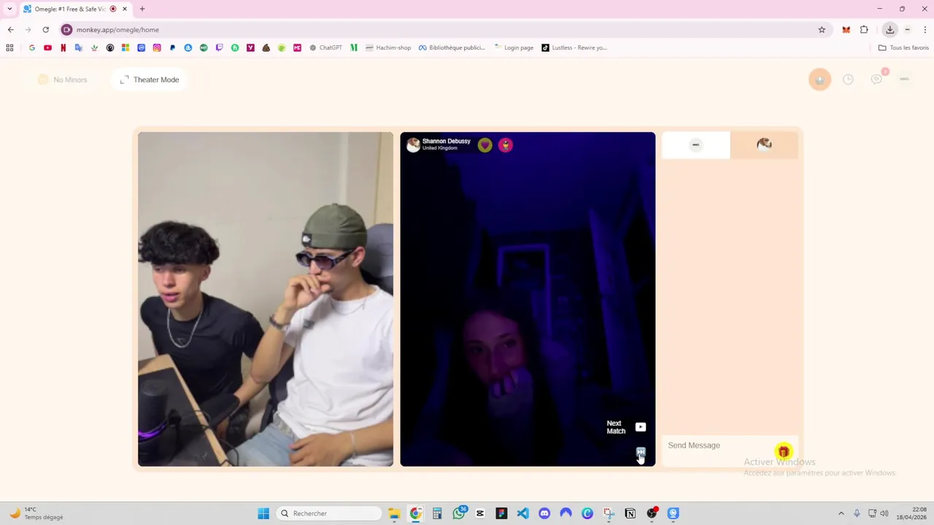Open the Chrome apps grid icon
934x525 pixels.
coord(9,47)
